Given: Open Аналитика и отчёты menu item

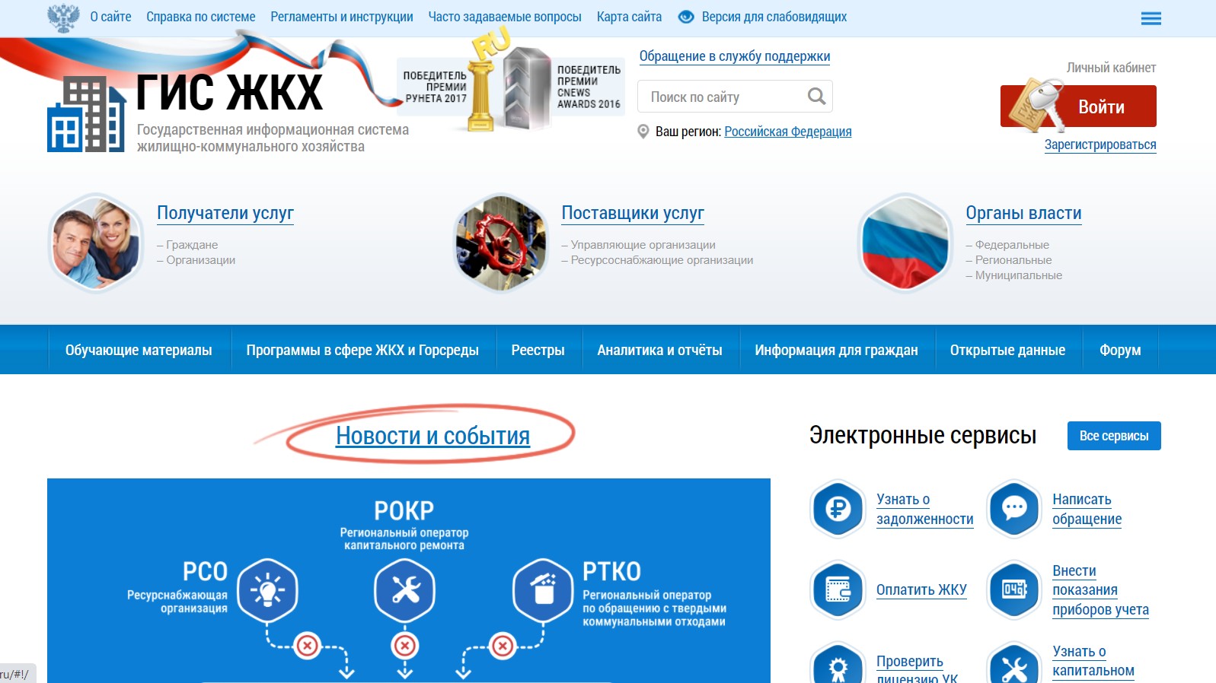Looking at the screenshot, I should pyautogui.click(x=659, y=350).
